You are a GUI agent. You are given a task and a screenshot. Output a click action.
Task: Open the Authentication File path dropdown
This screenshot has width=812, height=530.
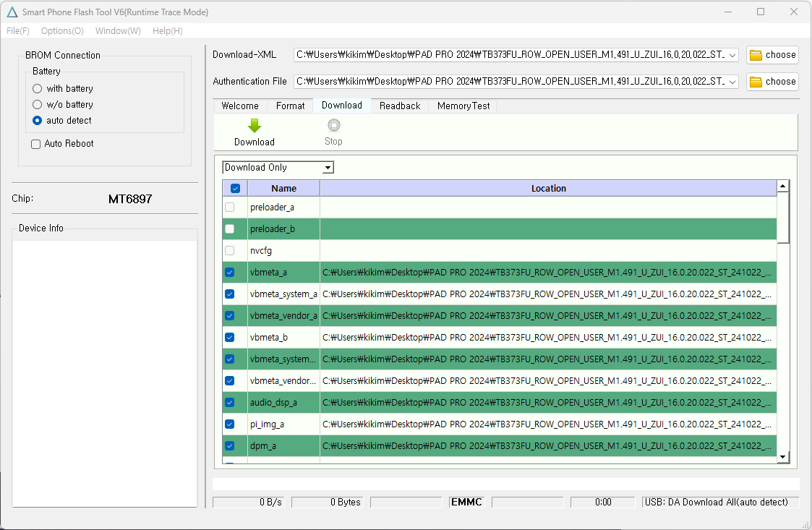[732, 82]
